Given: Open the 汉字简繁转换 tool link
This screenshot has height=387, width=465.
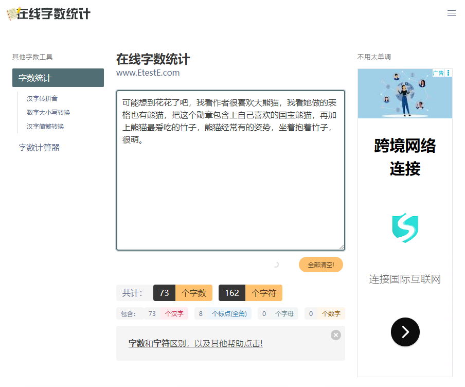Looking at the screenshot, I should [x=45, y=127].
